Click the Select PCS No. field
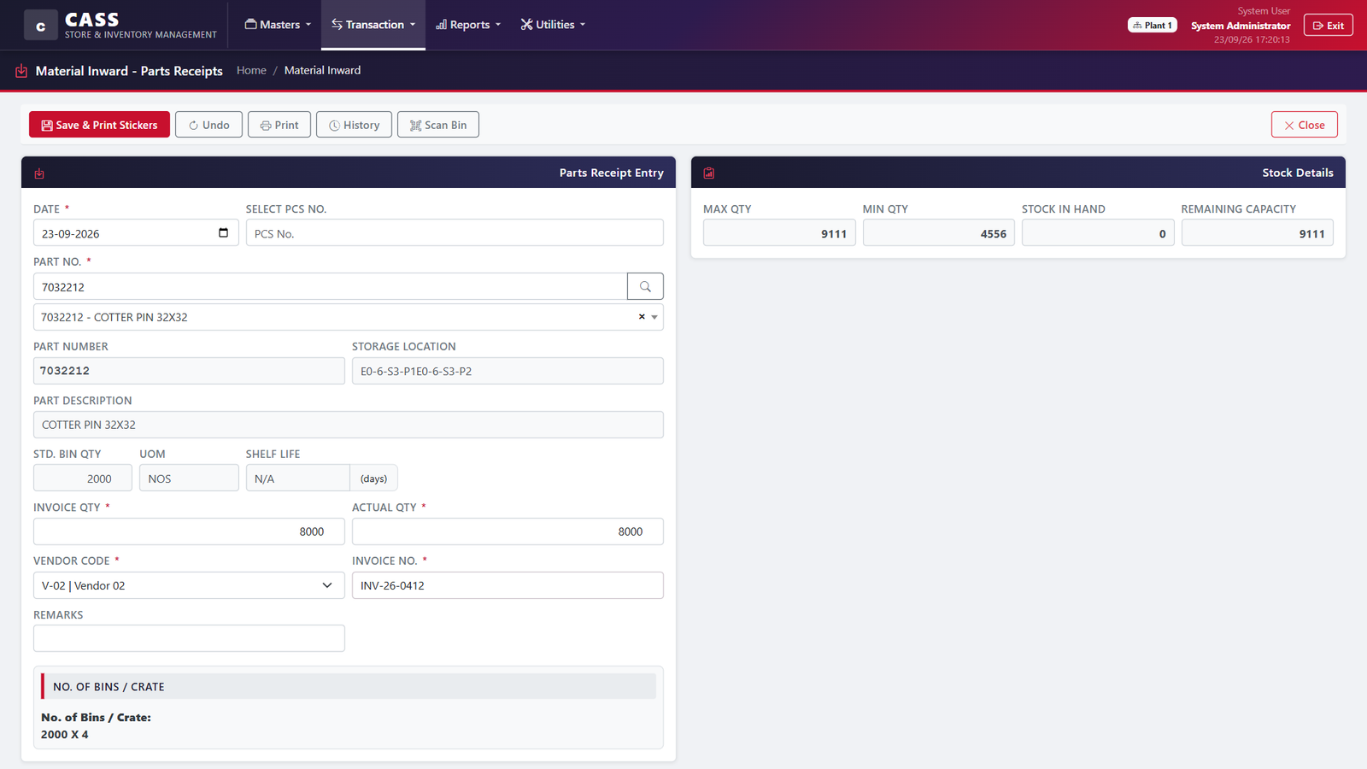 point(455,232)
